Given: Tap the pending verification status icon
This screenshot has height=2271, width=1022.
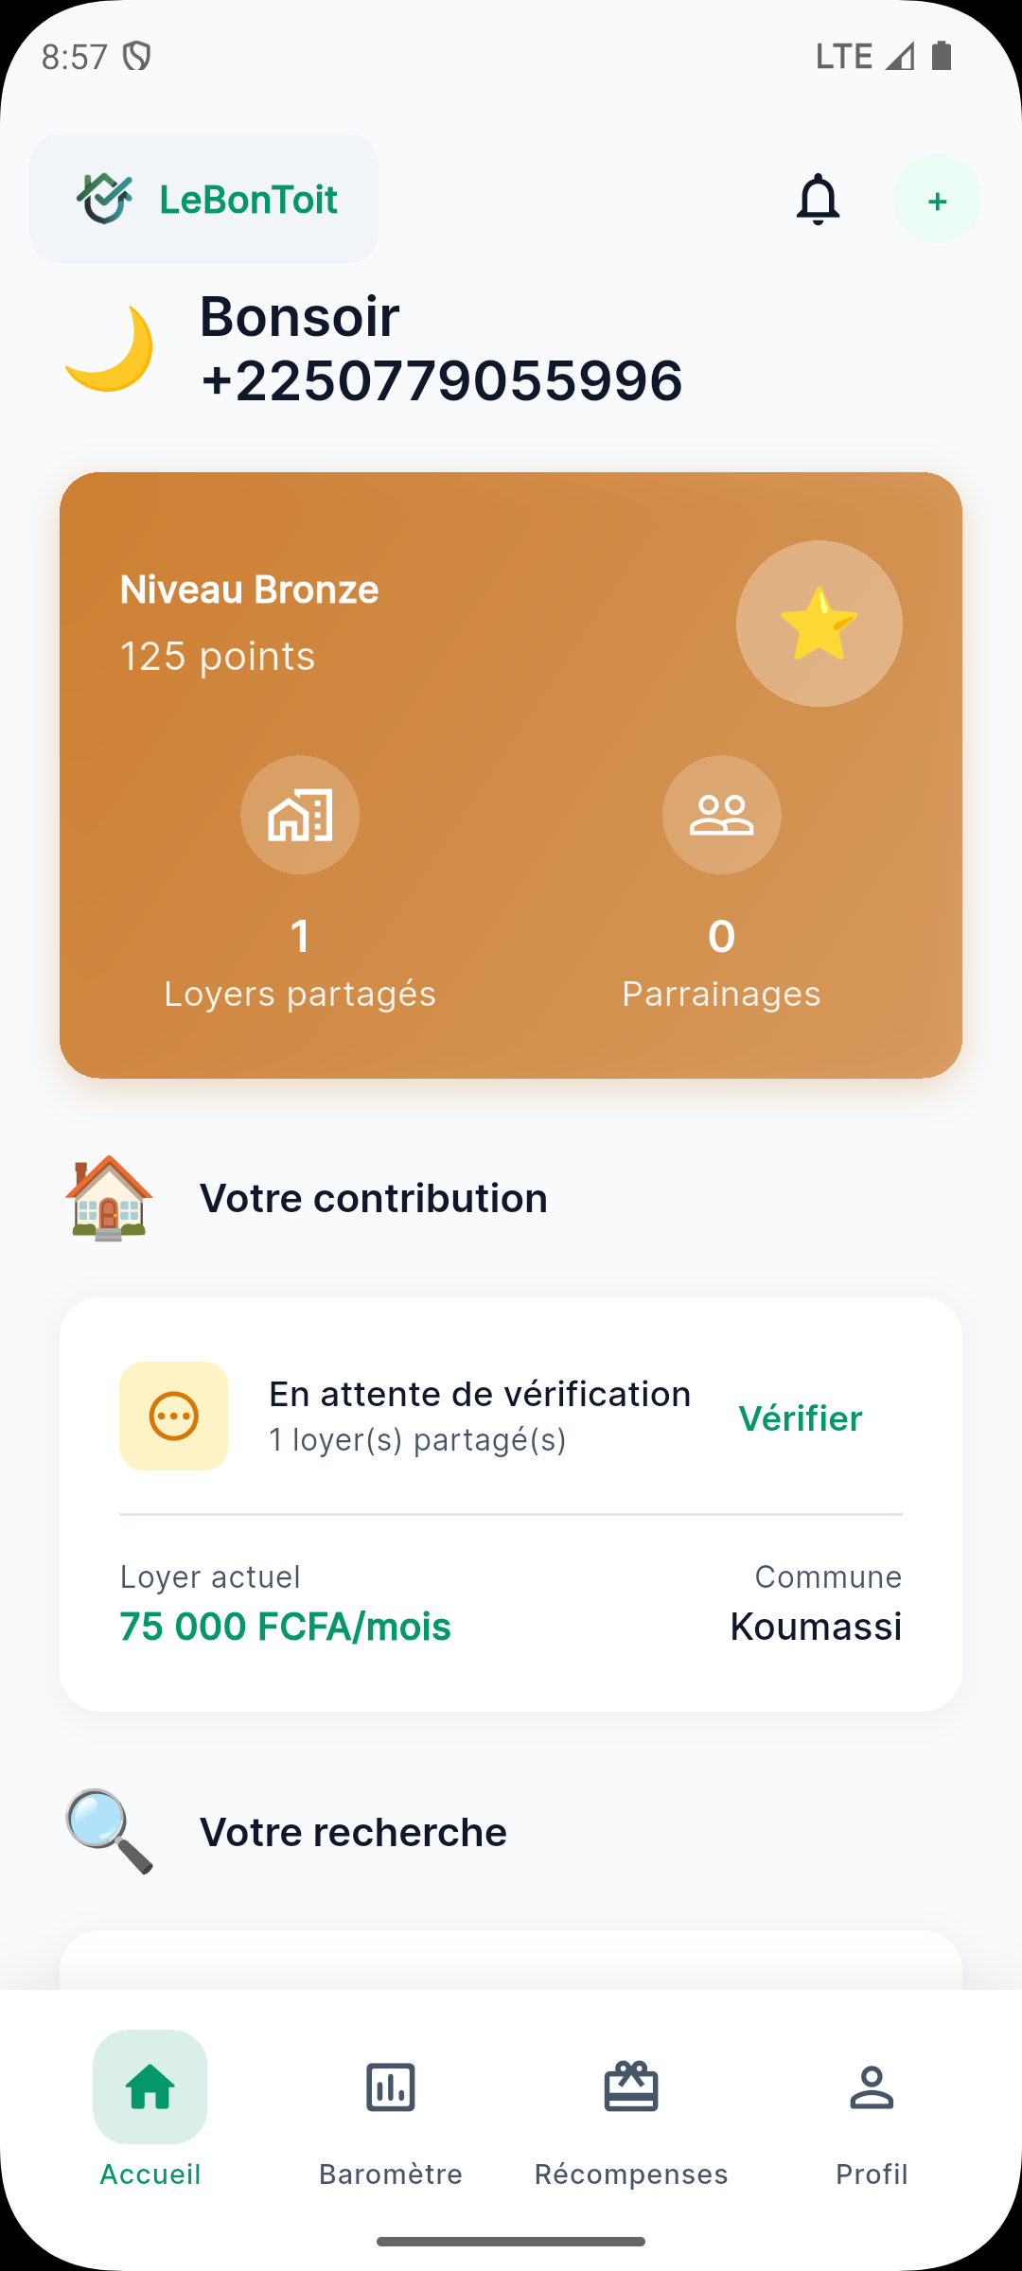Looking at the screenshot, I should click(x=174, y=1417).
